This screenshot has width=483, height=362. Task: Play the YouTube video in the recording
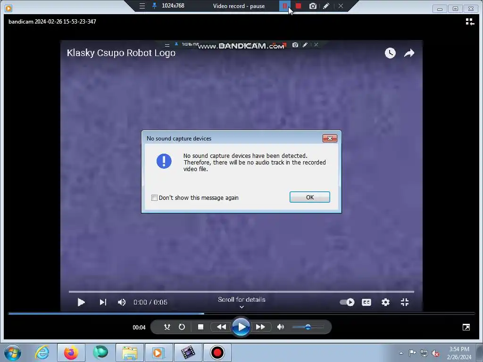click(x=81, y=302)
